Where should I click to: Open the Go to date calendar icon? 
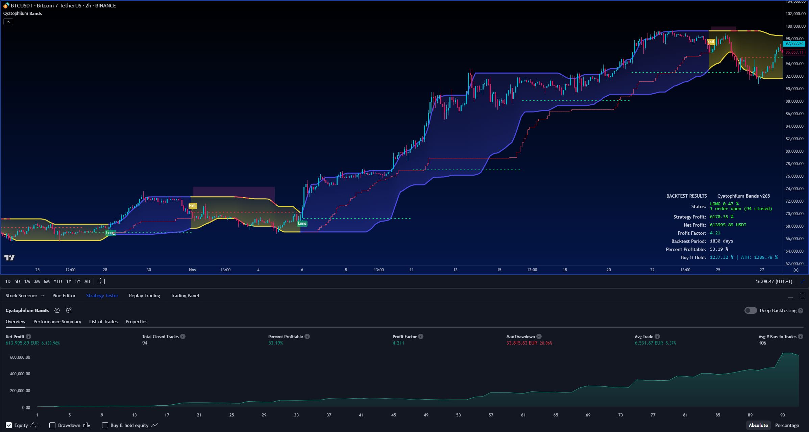pyautogui.click(x=101, y=281)
